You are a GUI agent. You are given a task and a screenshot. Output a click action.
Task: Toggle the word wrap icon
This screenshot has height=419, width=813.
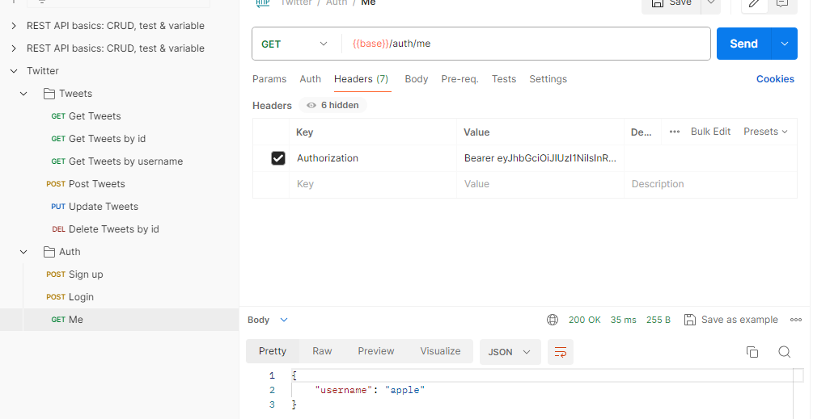(561, 352)
